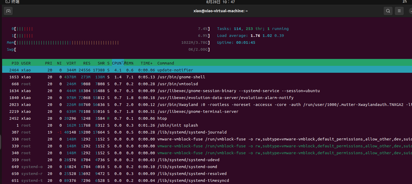Select the /usr/bin/gnome-shell process row
This screenshot has width=412, height=184.
tap(181, 77)
